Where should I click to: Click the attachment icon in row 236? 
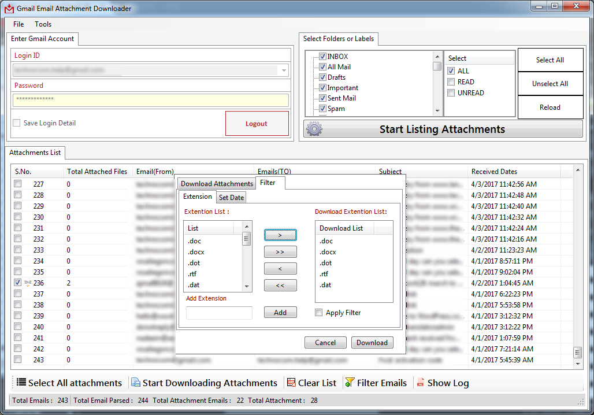coord(28,283)
